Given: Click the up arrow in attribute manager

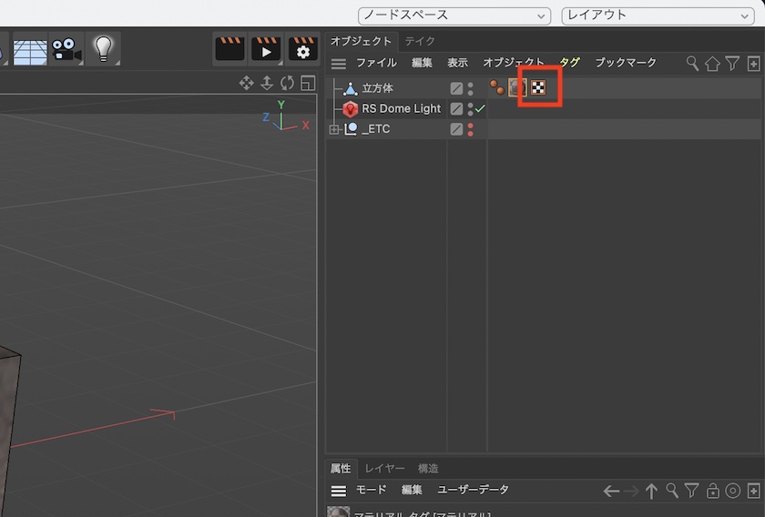Looking at the screenshot, I should (651, 491).
